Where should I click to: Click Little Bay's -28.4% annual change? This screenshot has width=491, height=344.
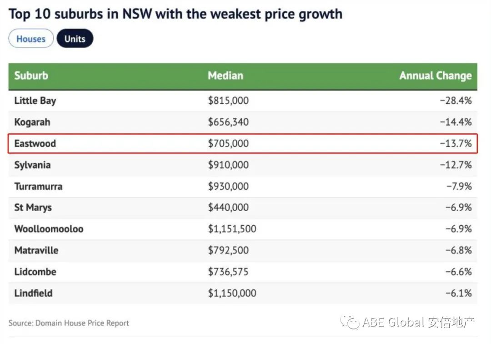point(456,101)
